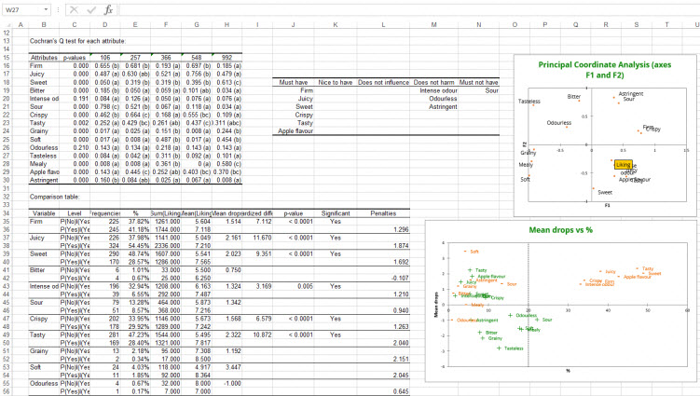The height and width of the screenshot is (396, 700).
Task: Select the row 15 header
Action: pos(7,57)
